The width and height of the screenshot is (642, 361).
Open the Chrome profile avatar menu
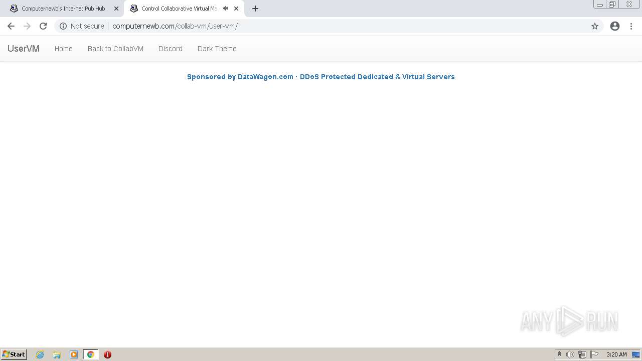coord(615,26)
